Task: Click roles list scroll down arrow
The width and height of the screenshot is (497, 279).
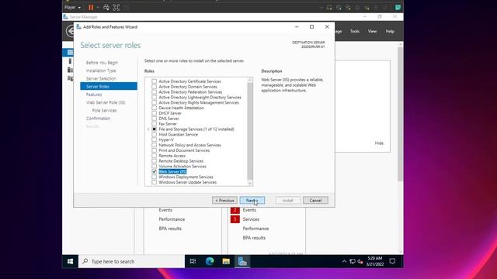Action: [x=250, y=183]
